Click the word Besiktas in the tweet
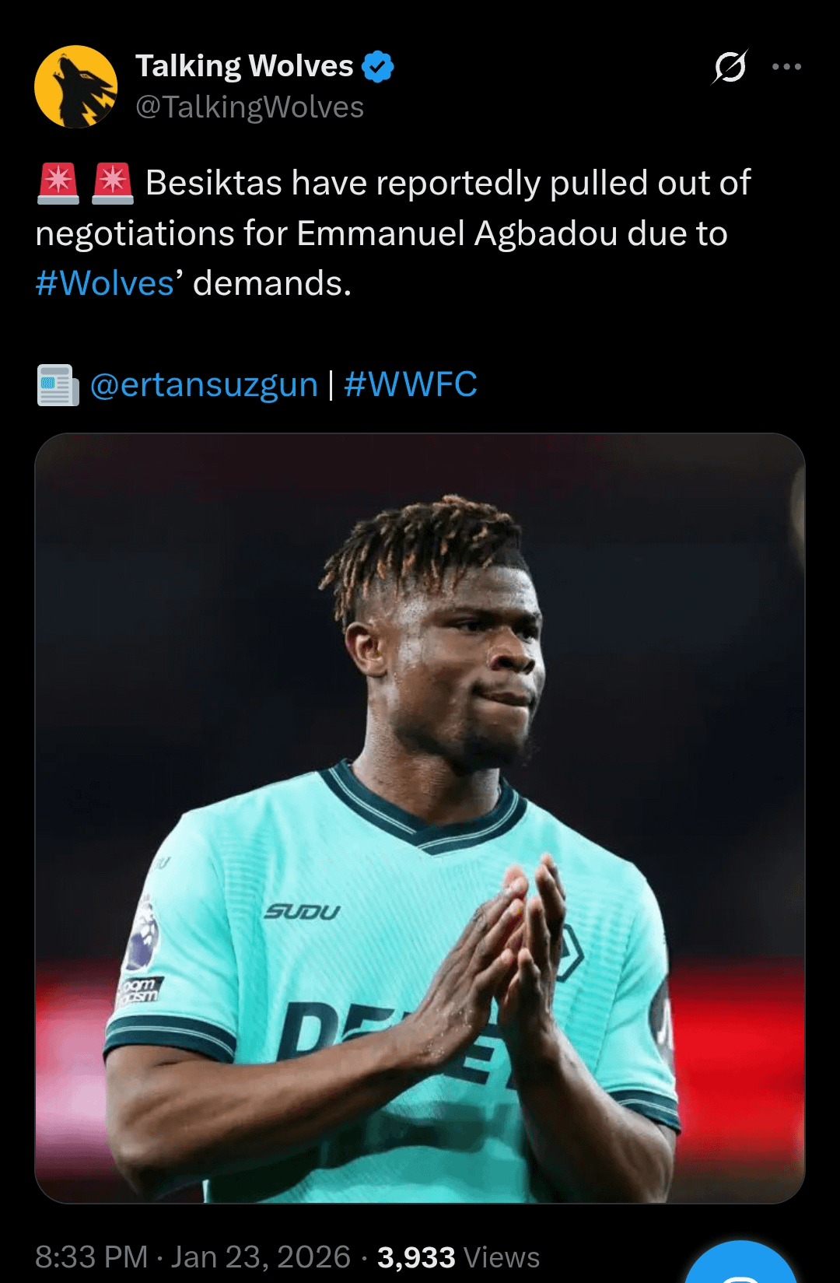This screenshot has height=1283, width=840. tap(214, 184)
